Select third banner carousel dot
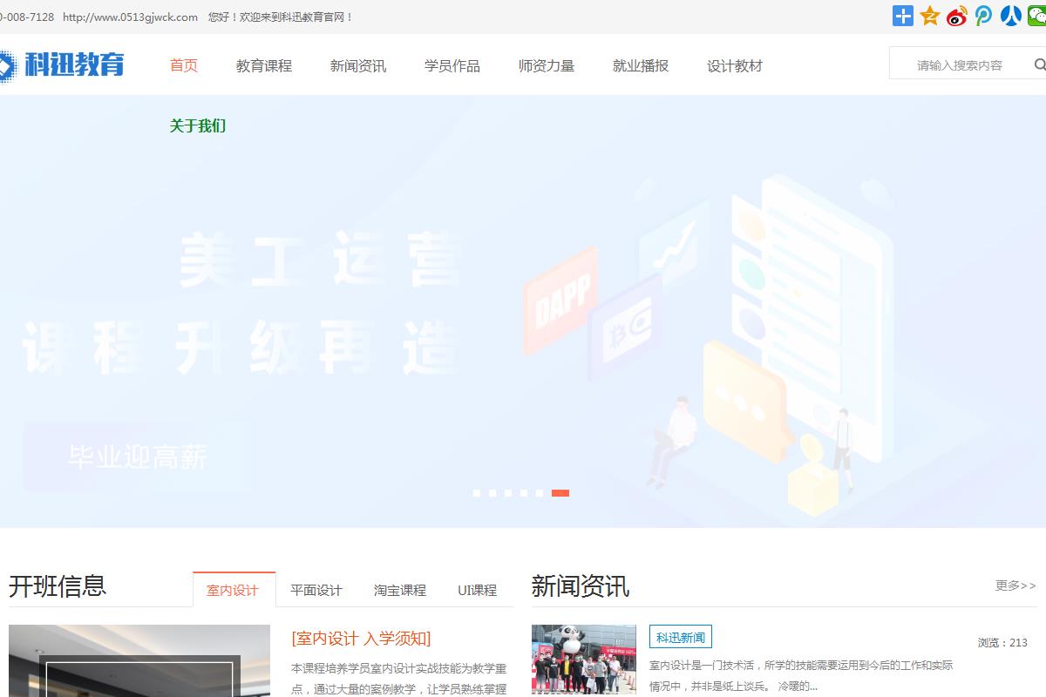This screenshot has height=697, width=1046. (508, 493)
